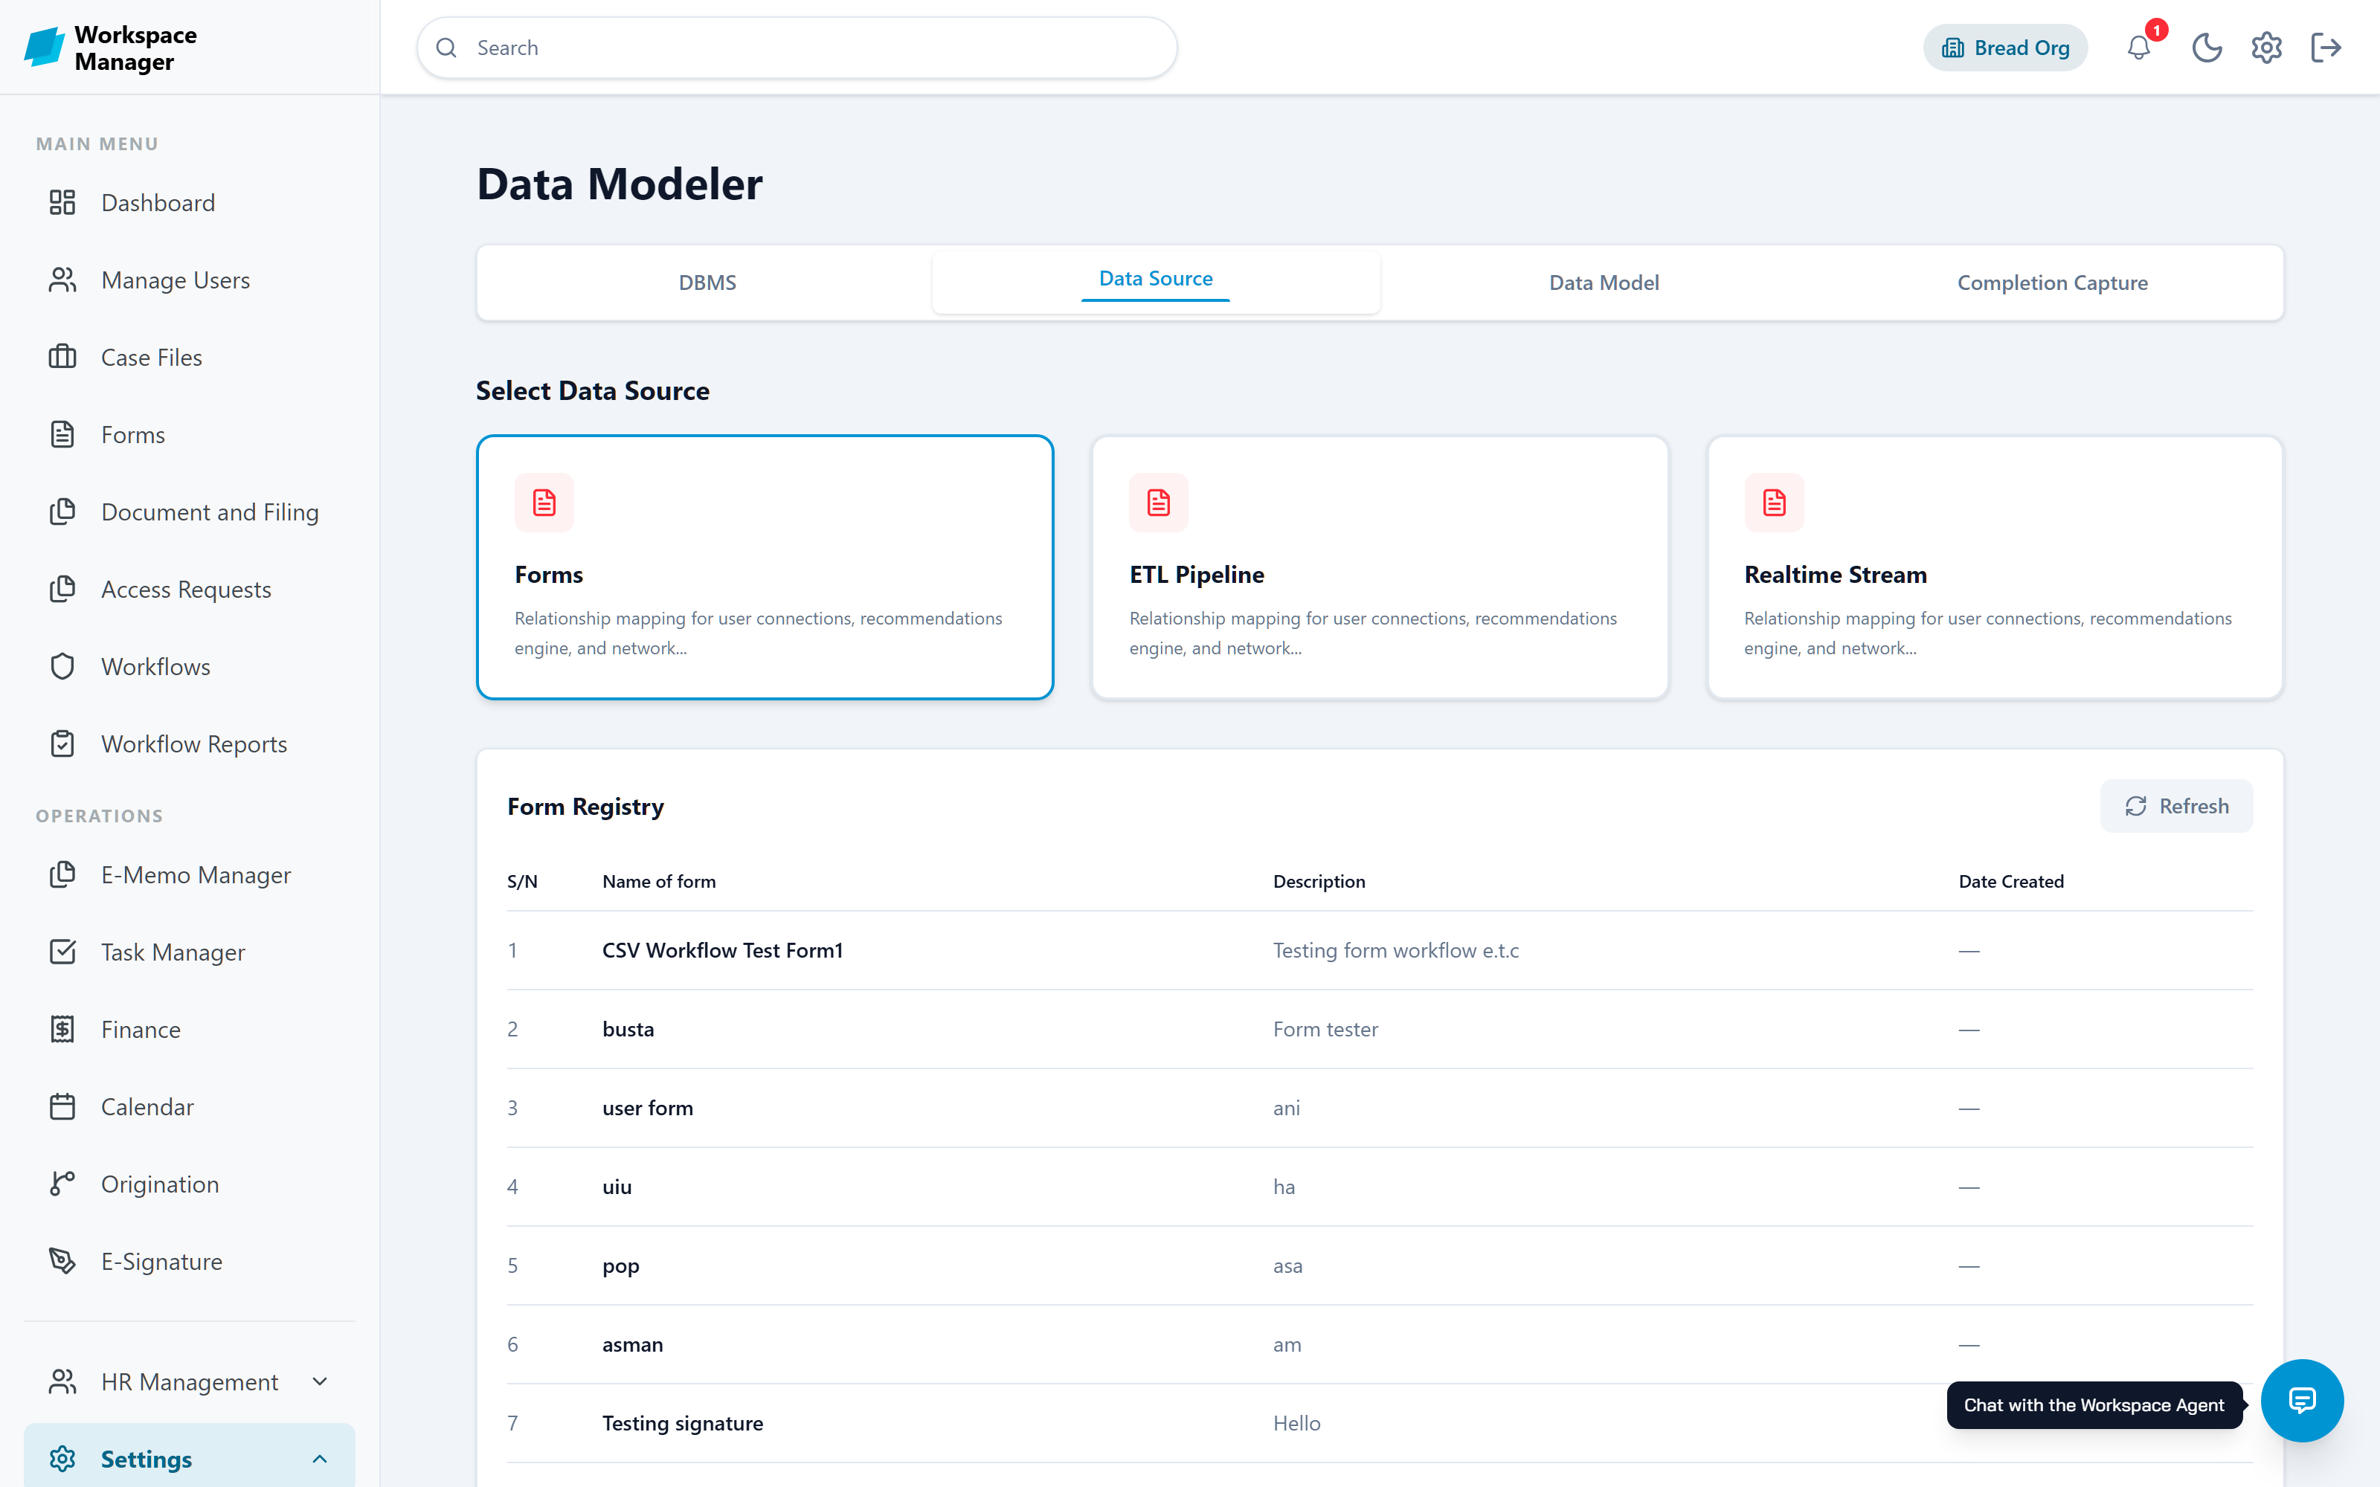Click the Form Registry heading
Screen dimensions: 2380x1487
pyautogui.click(x=585, y=807)
